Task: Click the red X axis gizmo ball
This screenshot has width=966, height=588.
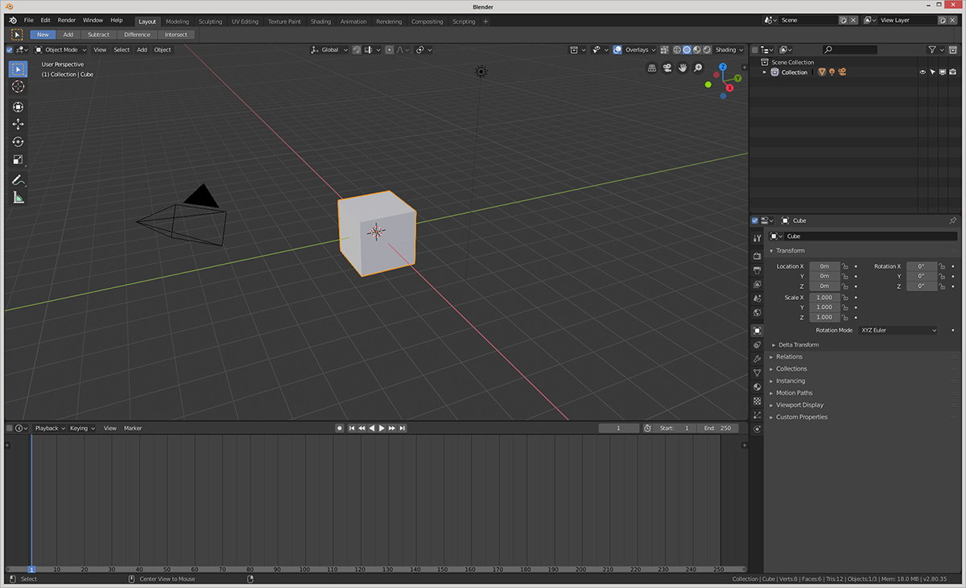Action: (729, 87)
